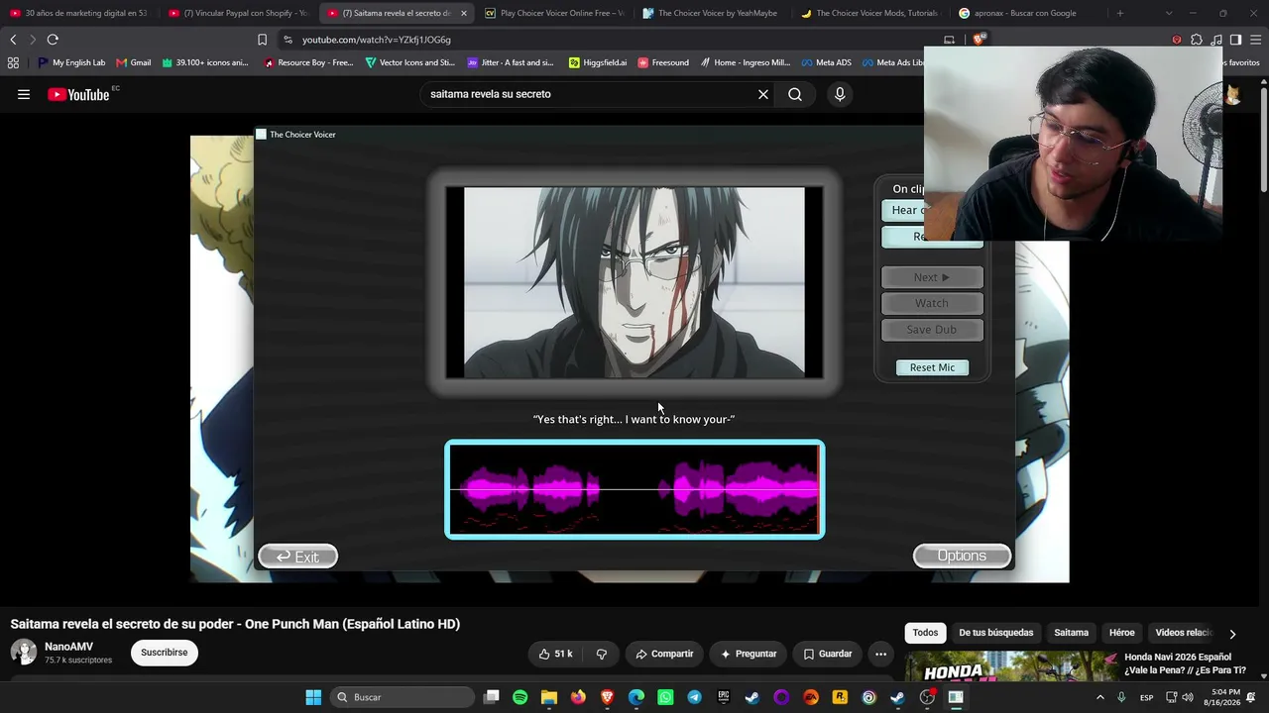
Task: Click the Preguntar button
Action: (x=749, y=654)
